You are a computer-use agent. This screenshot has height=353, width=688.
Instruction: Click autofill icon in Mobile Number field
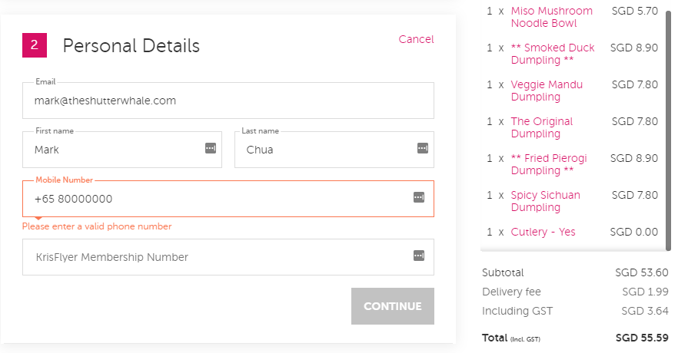tap(419, 197)
